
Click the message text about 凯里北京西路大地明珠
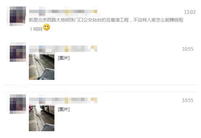point(106,24)
